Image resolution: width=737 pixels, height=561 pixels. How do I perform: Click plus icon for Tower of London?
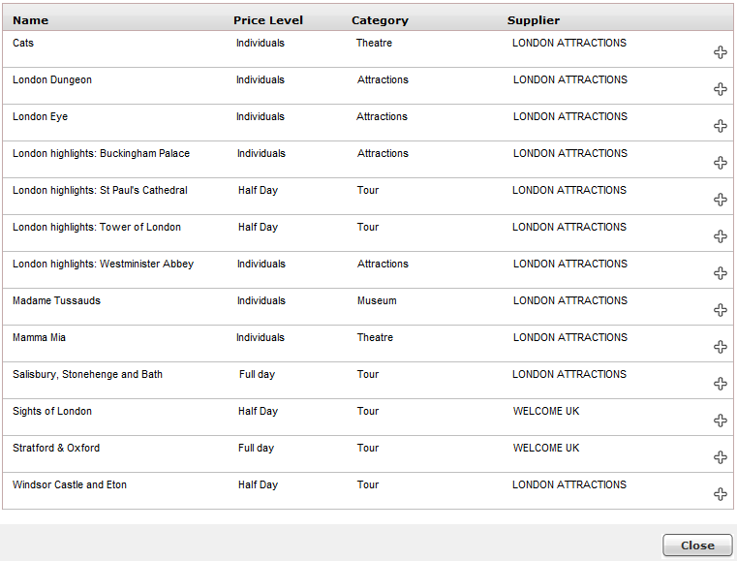[721, 236]
